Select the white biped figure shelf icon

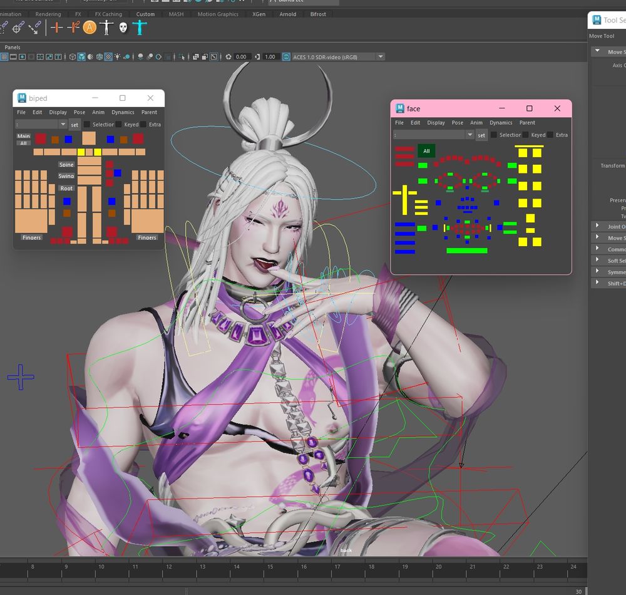click(106, 28)
